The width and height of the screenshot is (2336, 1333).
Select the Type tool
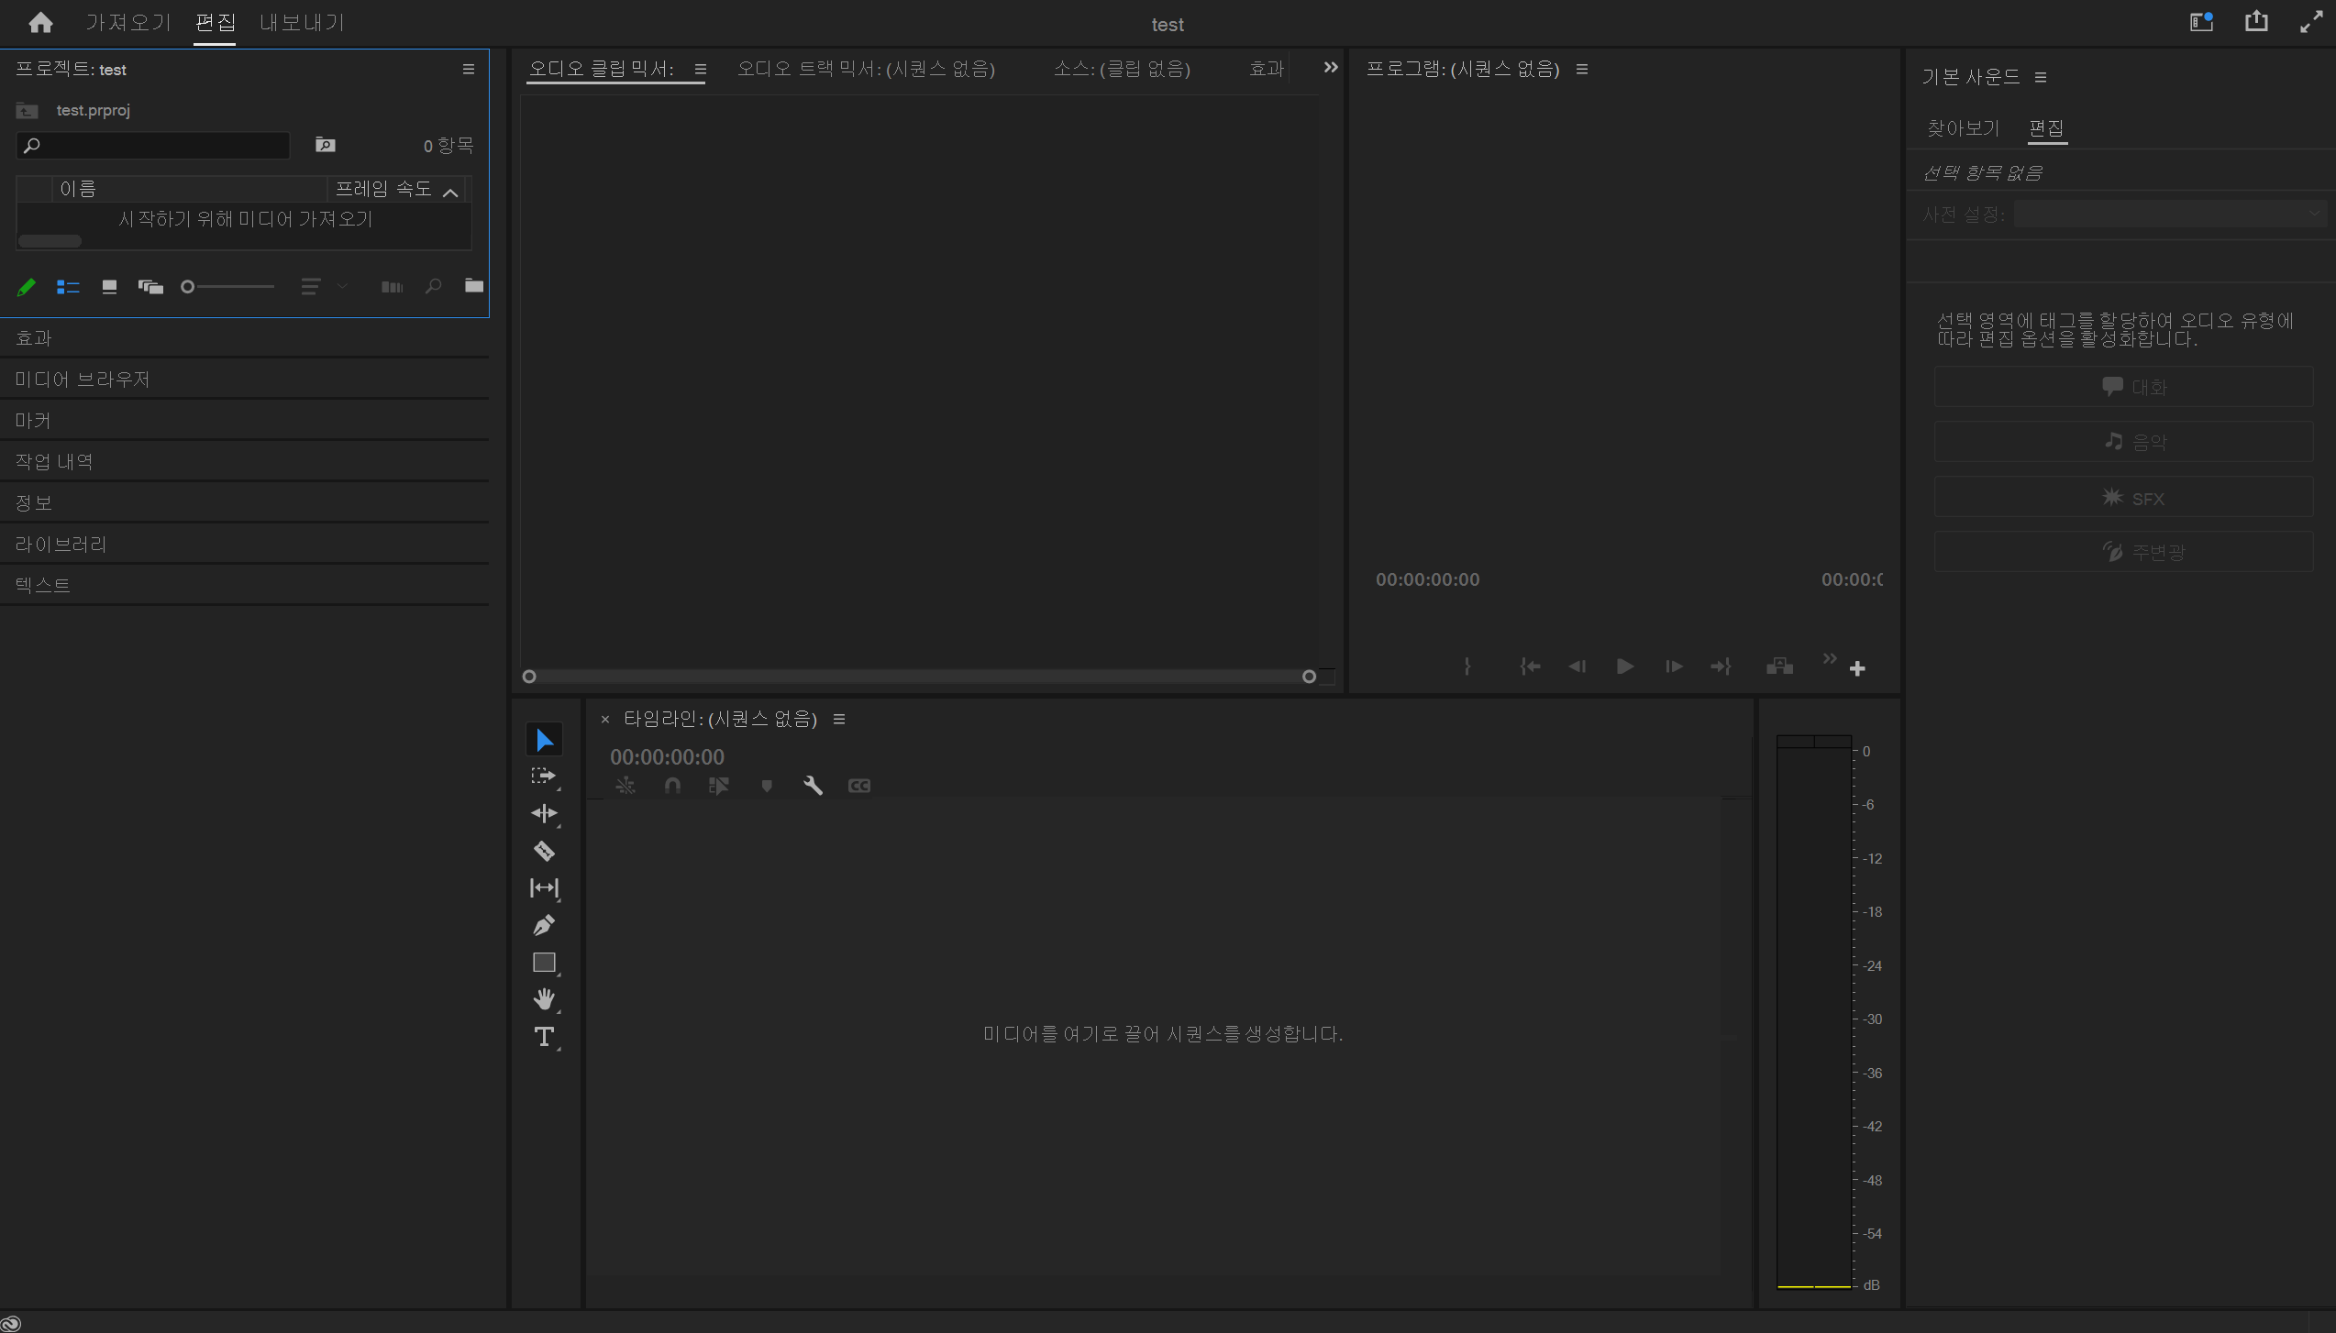point(544,1037)
